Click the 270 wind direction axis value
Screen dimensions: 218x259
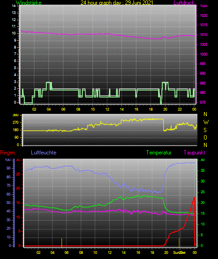coord(15,123)
